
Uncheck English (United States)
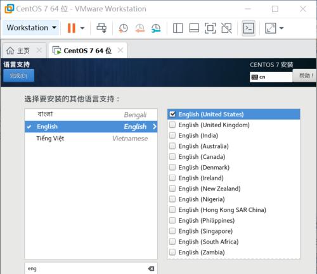(x=172, y=114)
